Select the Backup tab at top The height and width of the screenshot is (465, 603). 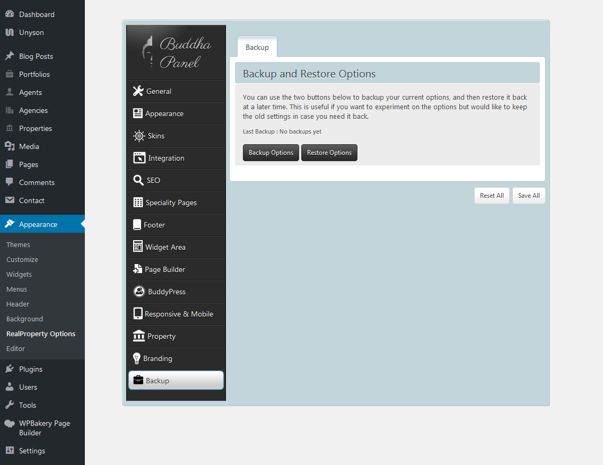(257, 47)
